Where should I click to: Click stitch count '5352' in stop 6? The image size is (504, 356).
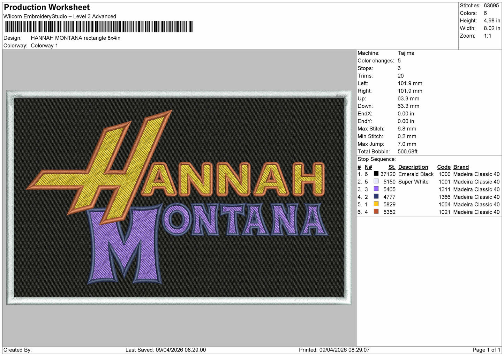tap(389, 212)
